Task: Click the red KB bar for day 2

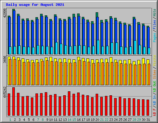Action: click(14, 101)
